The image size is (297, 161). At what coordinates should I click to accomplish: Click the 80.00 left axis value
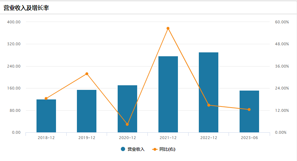(15, 110)
